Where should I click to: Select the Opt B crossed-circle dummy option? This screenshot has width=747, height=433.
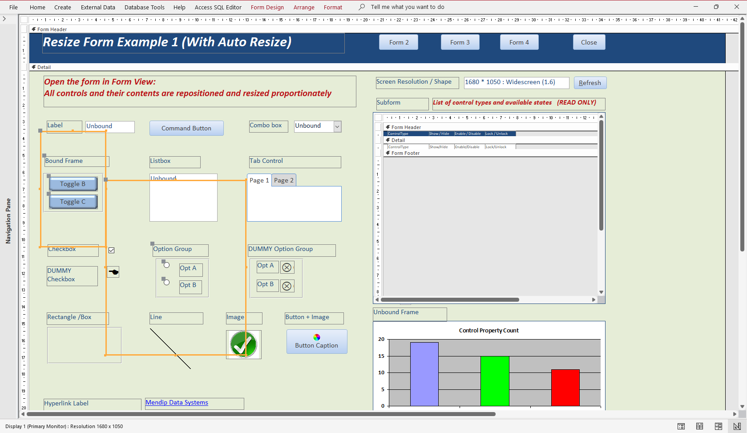tap(287, 286)
